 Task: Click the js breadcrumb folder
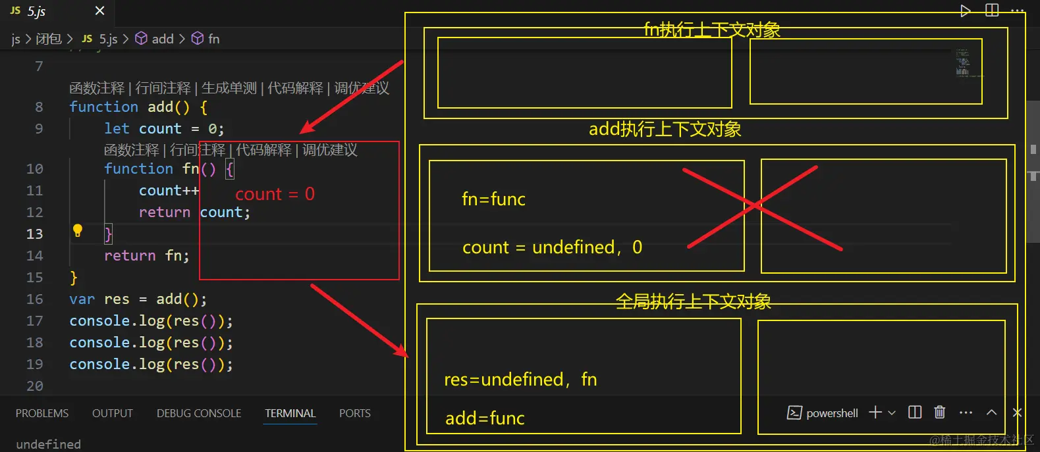[16, 39]
